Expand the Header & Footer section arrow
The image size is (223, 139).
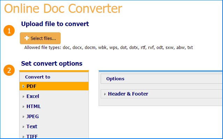pyautogui.click(x=105, y=94)
